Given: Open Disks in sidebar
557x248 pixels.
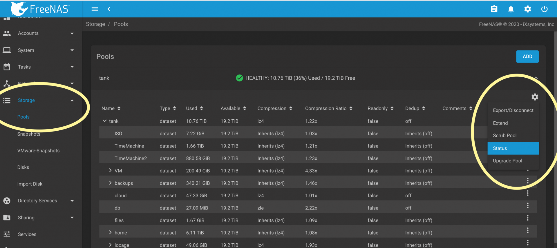Looking at the screenshot, I should pyautogui.click(x=23, y=167).
